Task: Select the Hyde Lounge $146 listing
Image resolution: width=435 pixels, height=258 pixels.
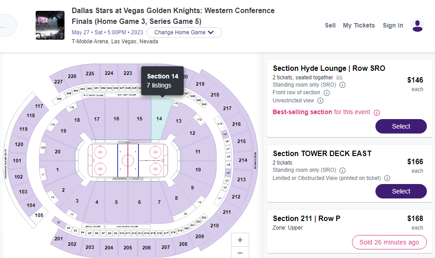Action: pos(401,126)
